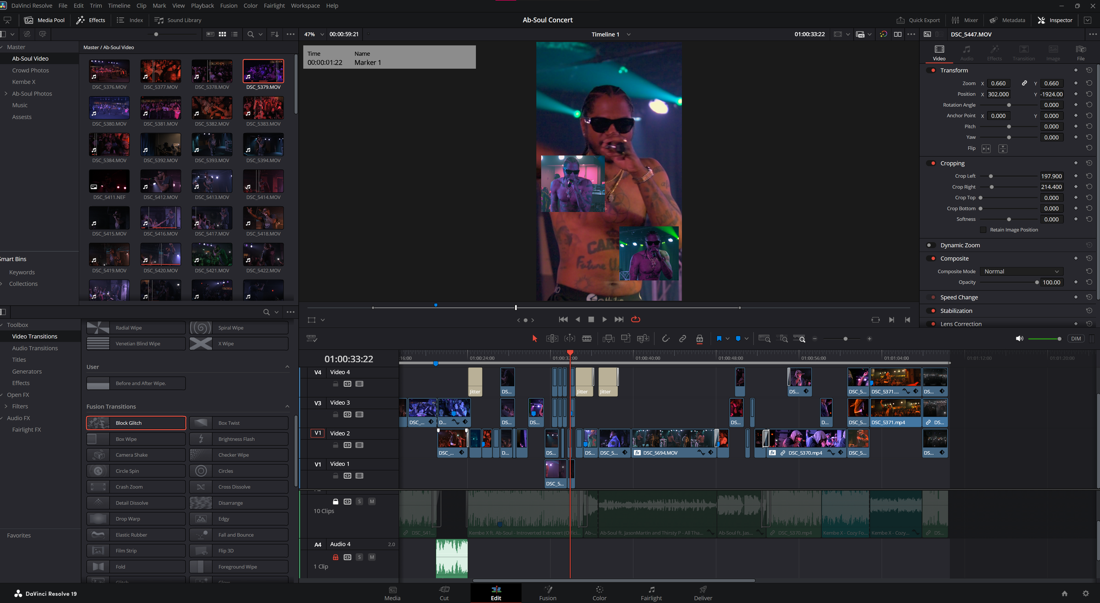Select the Blade edit mode in timeline toolbar
The height and width of the screenshot is (603, 1100).
click(587, 338)
